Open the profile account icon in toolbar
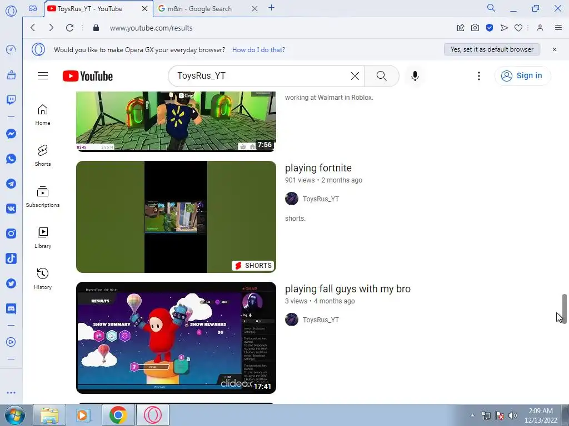The height and width of the screenshot is (426, 569). (x=540, y=28)
